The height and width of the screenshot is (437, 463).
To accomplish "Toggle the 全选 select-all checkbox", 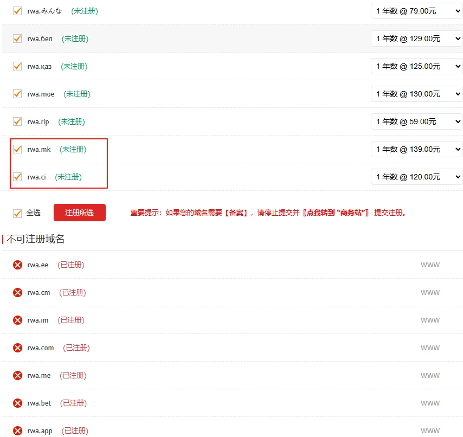I will [x=17, y=213].
